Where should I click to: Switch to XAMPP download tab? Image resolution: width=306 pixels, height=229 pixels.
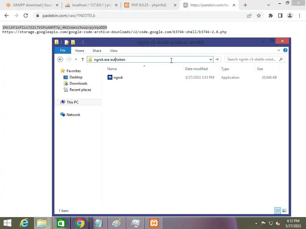[x=30, y=5]
